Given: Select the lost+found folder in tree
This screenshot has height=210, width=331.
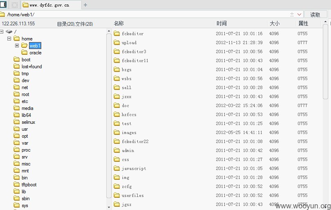Looking at the screenshot, I should coord(31,67).
